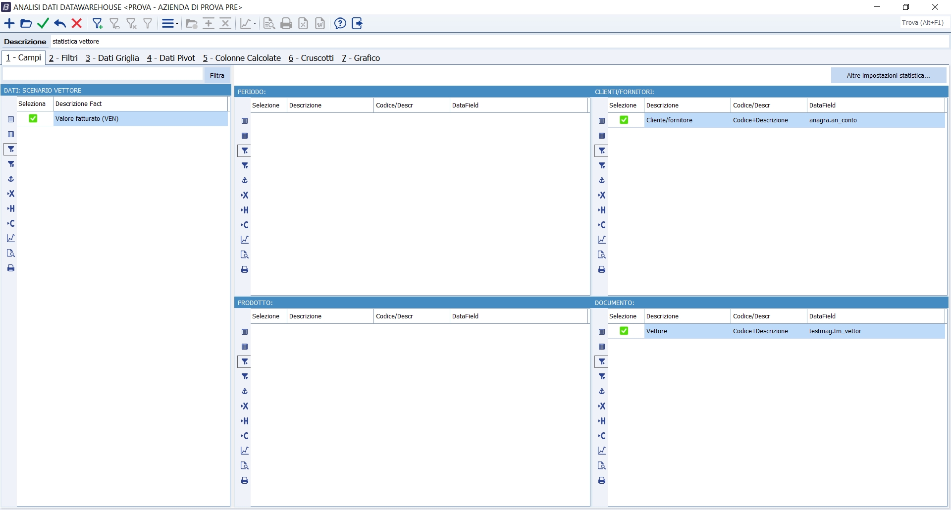Open the hamburger menu dropdown in the toolbar

(170, 23)
